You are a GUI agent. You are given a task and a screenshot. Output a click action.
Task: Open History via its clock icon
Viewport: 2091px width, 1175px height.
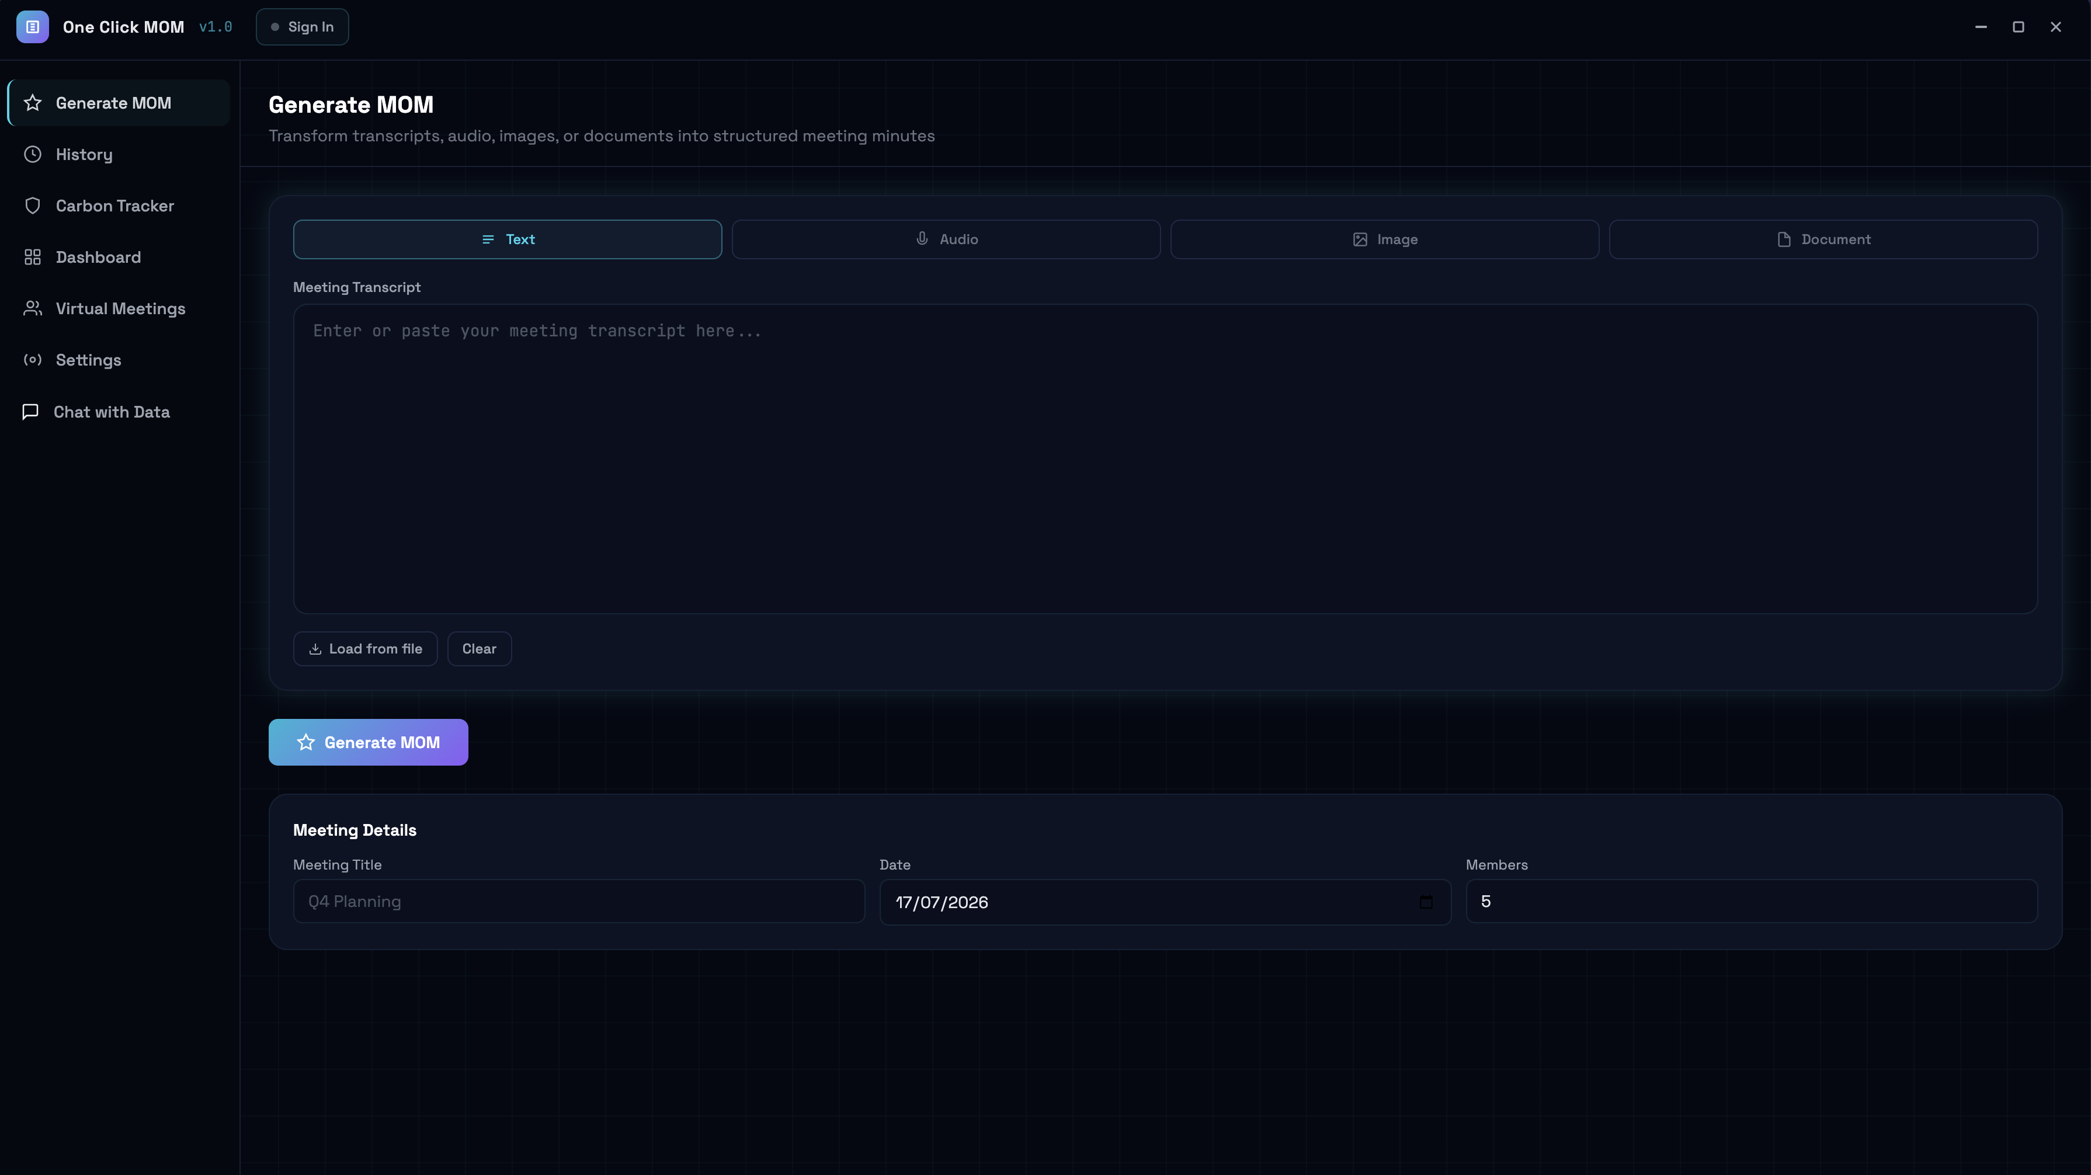pyautogui.click(x=33, y=154)
